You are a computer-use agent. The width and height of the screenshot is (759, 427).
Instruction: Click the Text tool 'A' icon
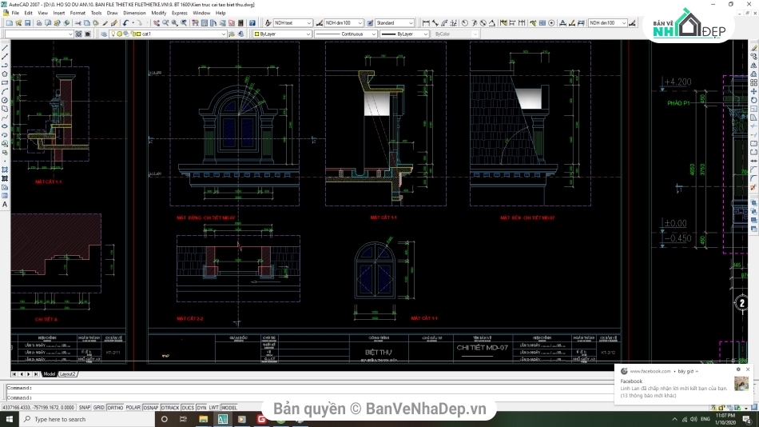(x=5, y=205)
